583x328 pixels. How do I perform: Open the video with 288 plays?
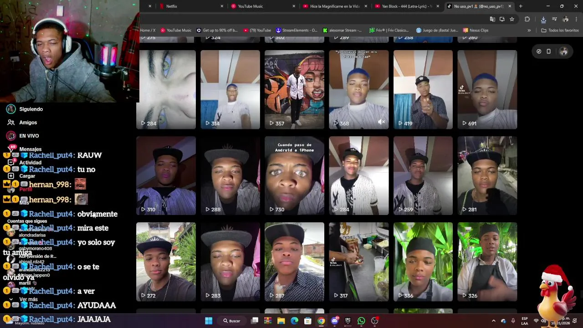(230, 176)
